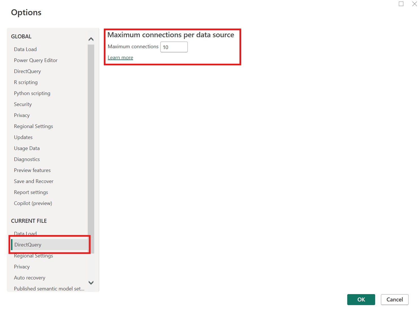Viewport: 420px width, 313px height.
Task: Click the sidebar scroll-down chevron arrow
Action: pyautogui.click(x=91, y=283)
